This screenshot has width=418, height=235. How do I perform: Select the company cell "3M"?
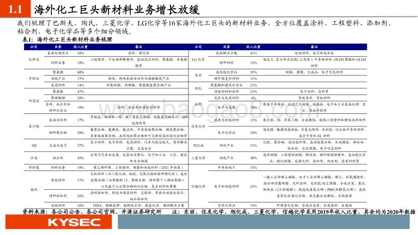click(x=34, y=146)
